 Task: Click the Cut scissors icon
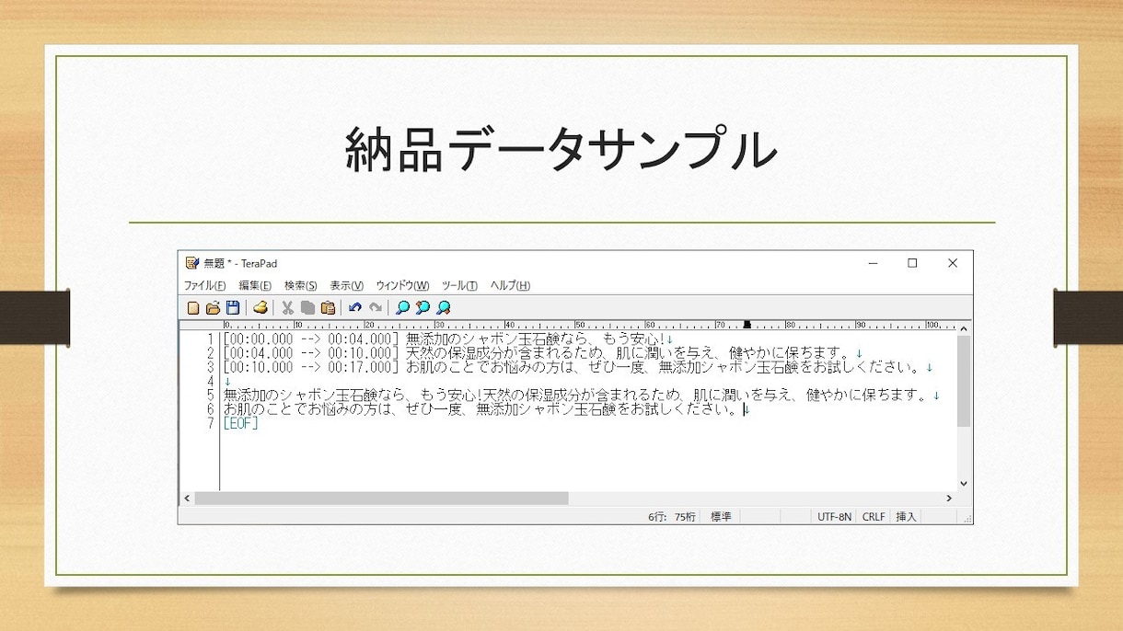pyautogui.click(x=287, y=308)
